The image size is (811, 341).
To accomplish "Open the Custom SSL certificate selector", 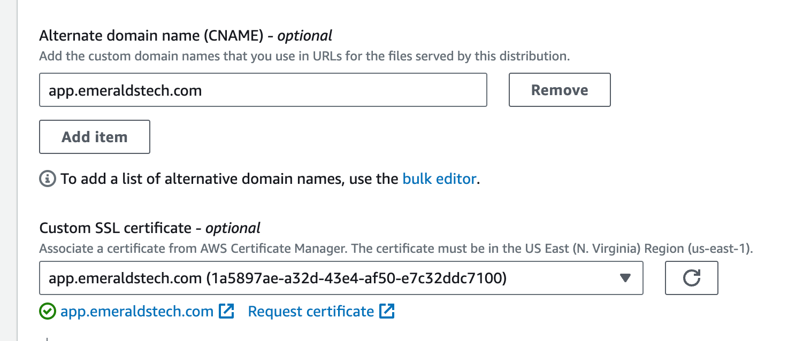I will point(340,278).
